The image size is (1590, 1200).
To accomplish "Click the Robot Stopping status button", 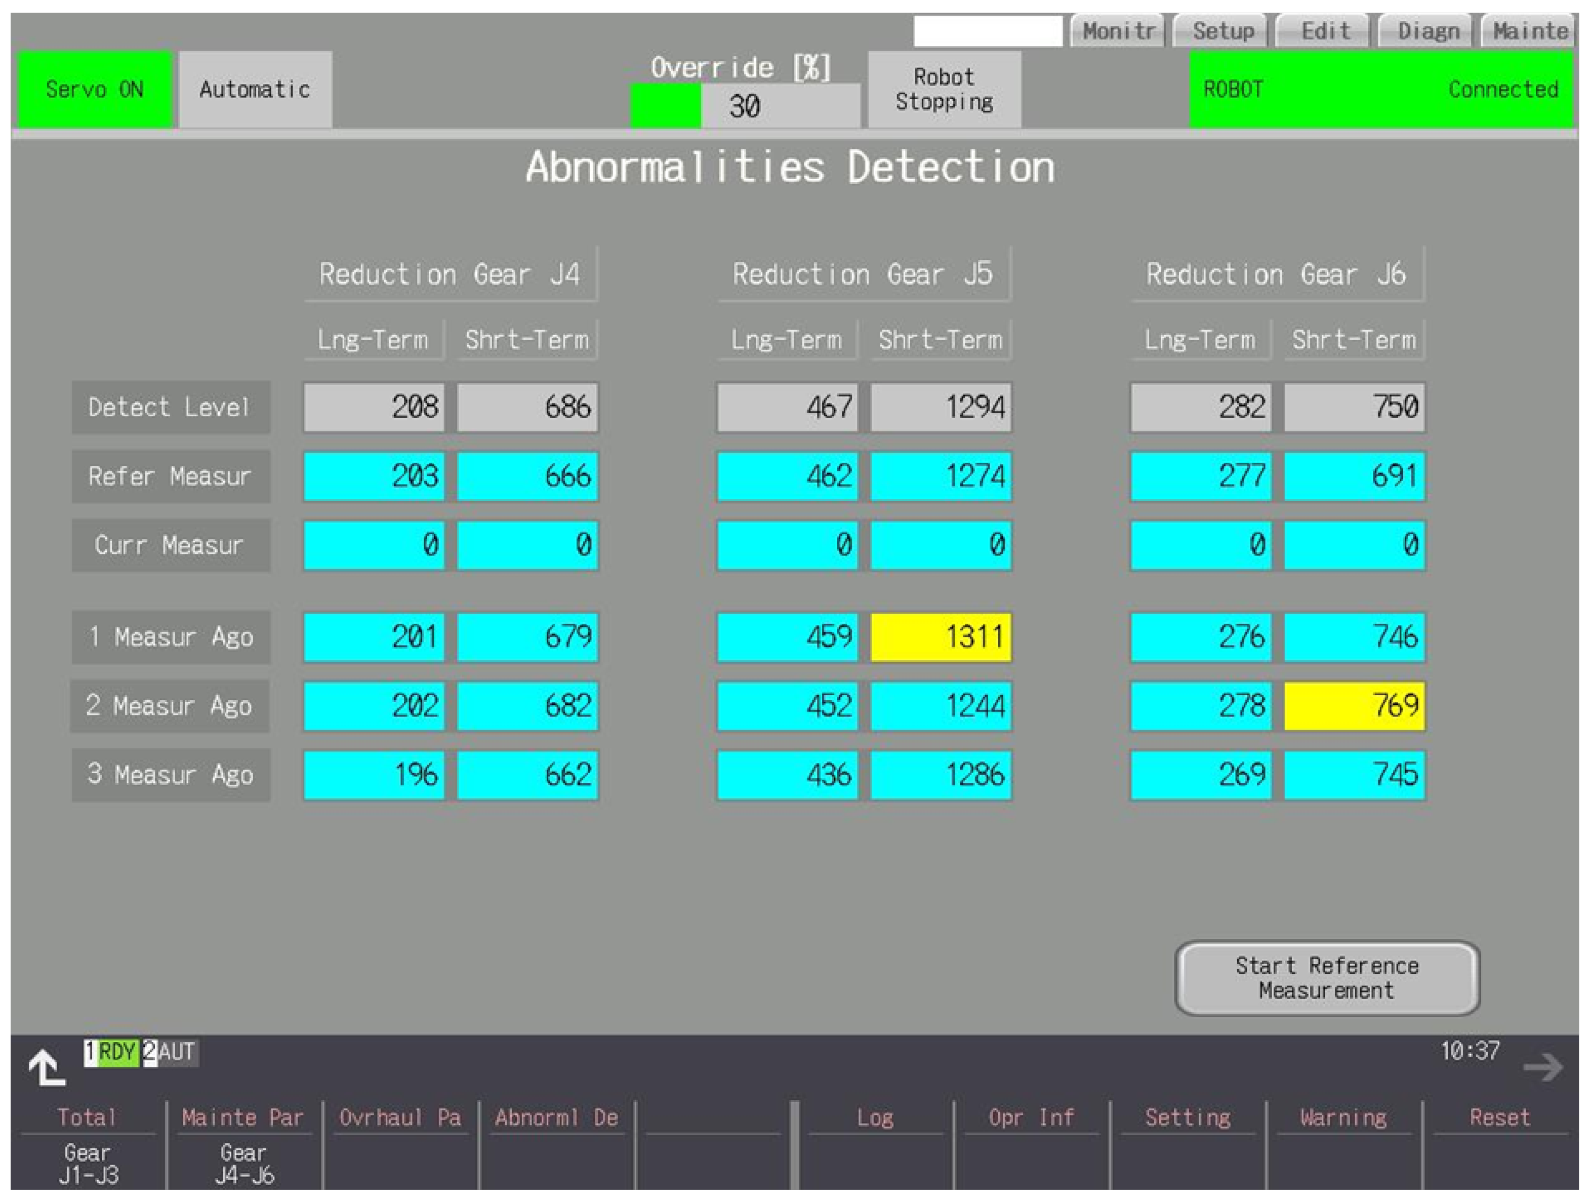I will (945, 90).
